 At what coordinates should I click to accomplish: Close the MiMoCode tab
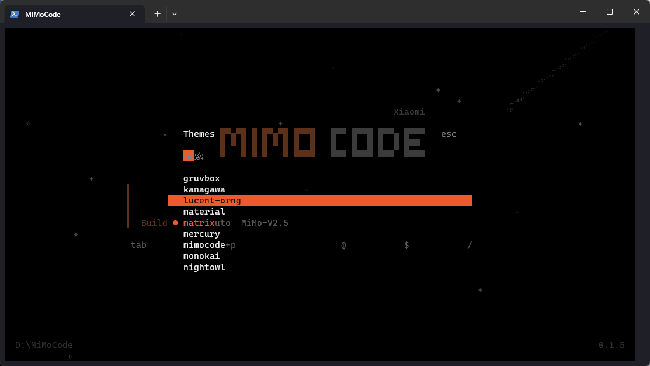pos(132,14)
